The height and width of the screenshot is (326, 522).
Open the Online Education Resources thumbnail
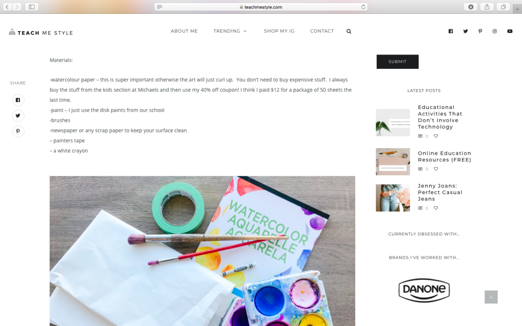point(393,161)
